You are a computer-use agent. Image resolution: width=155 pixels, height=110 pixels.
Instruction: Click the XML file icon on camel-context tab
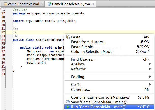click(5, 4)
